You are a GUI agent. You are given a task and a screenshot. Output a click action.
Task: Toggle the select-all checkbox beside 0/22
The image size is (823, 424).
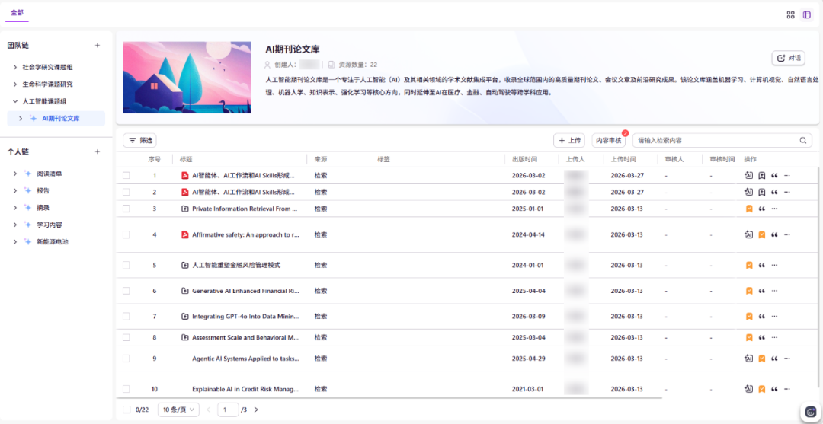pyautogui.click(x=126, y=410)
